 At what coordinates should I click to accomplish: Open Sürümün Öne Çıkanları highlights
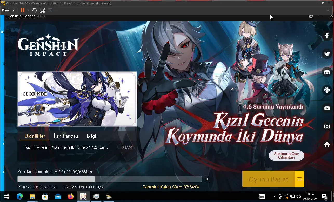click(286, 156)
